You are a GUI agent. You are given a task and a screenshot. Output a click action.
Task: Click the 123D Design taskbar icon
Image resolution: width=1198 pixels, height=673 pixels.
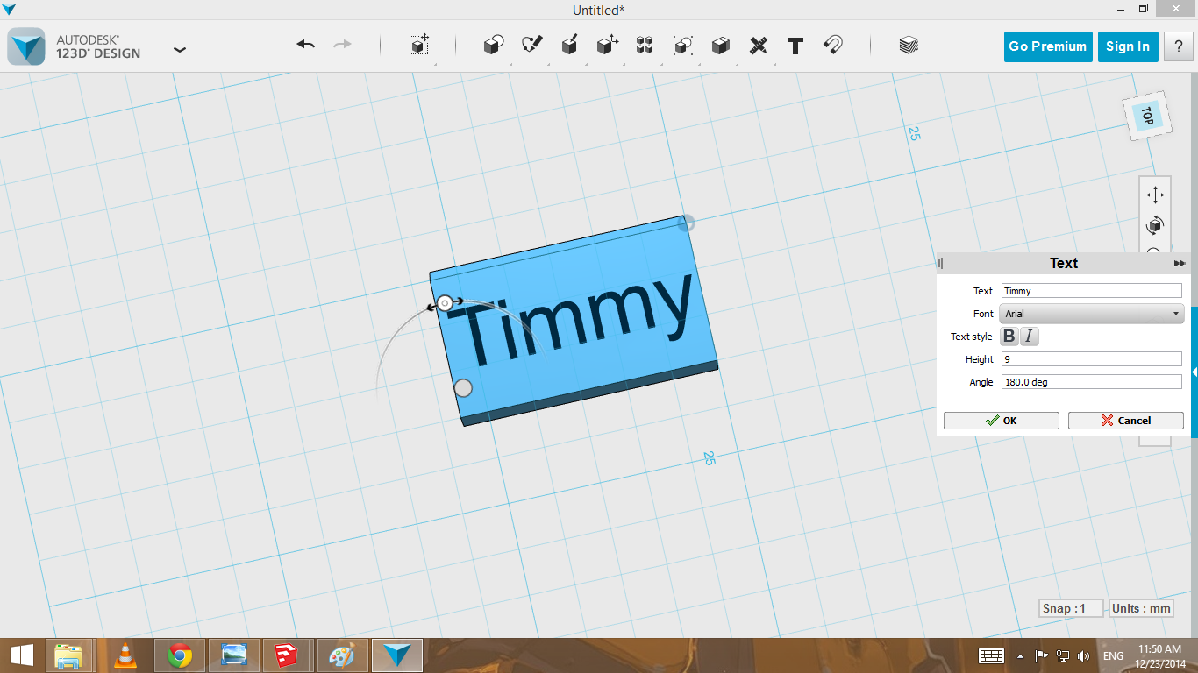point(397,655)
